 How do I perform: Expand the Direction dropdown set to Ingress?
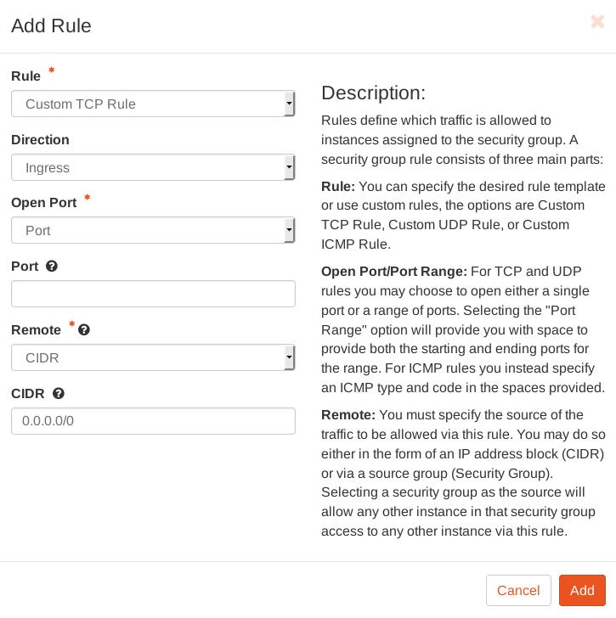(153, 168)
